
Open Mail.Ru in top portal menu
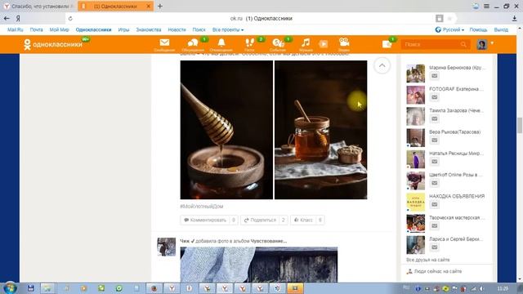tap(16, 29)
